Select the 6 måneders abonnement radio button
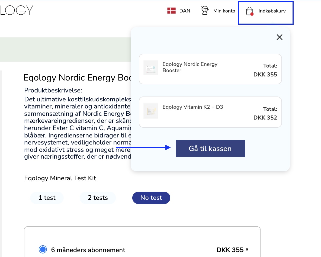Image resolution: width=321 pixels, height=257 pixels. pyautogui.click(x=43, y=249)
